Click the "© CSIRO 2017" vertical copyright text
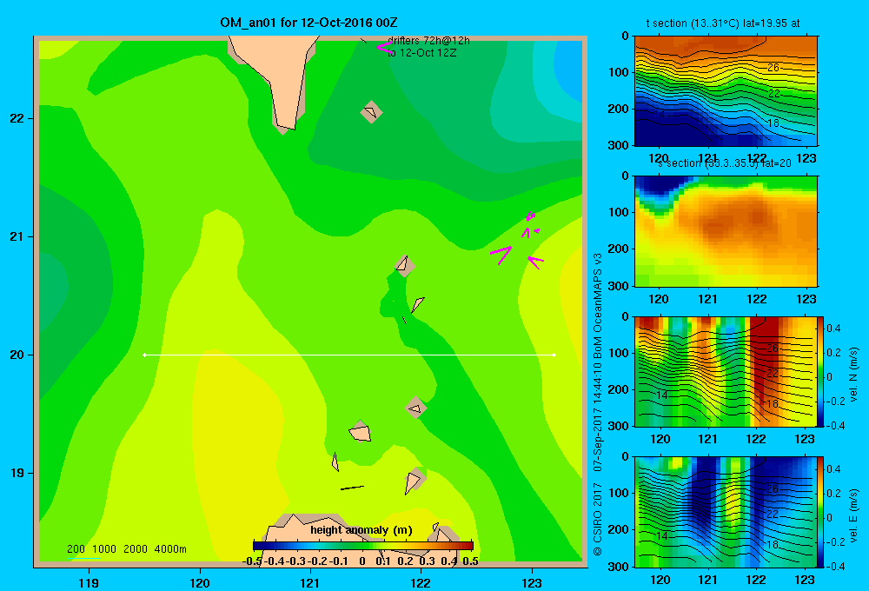Screen dimensions: 869x591 (x=598, y=518)
